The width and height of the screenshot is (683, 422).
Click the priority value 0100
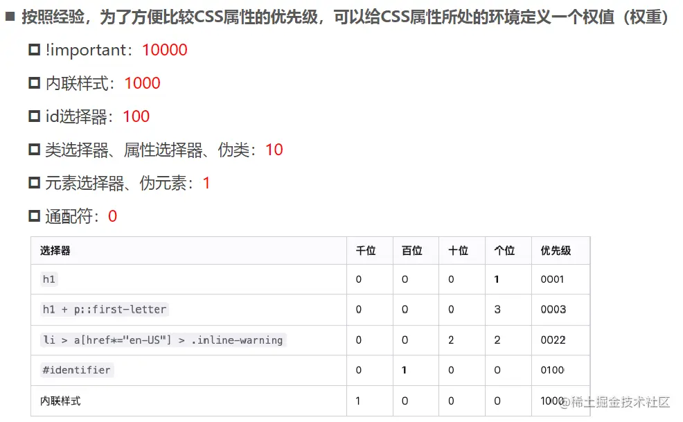[x=552, y=370]
